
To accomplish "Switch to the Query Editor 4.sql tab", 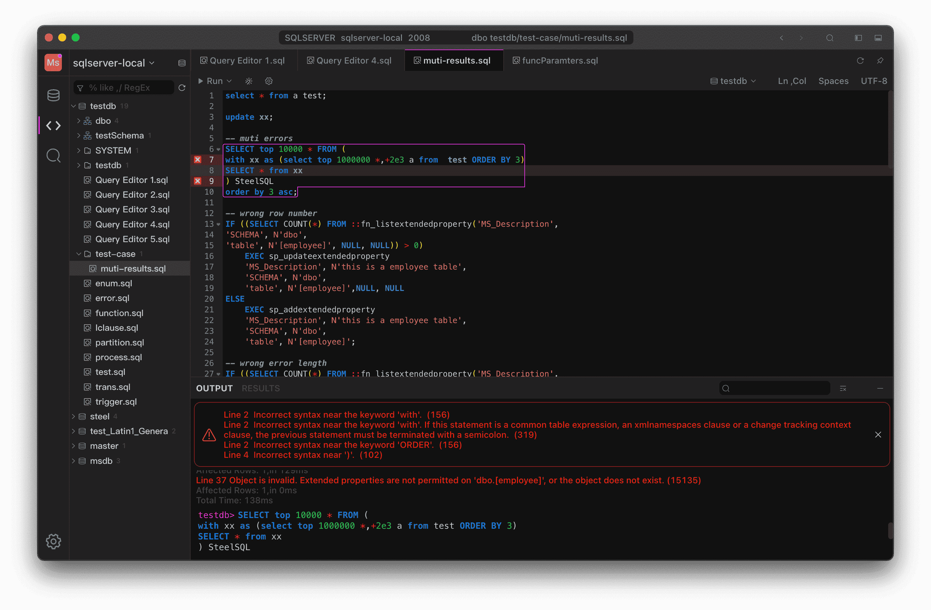I will pos(350,60).
